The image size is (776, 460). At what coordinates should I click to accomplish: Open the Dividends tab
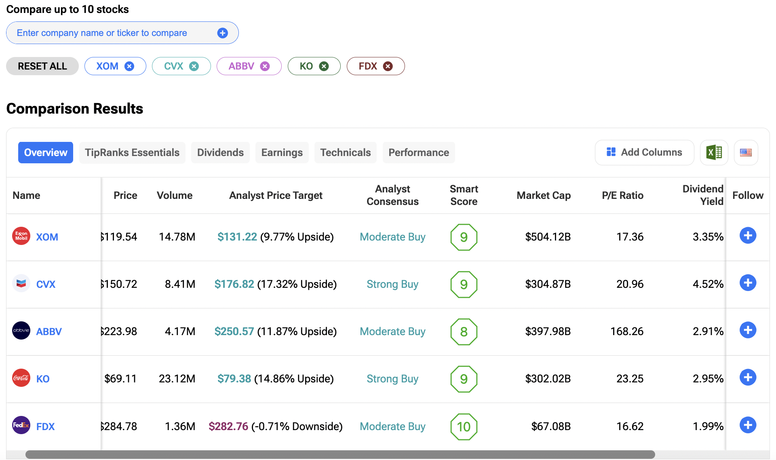click(x=220, y=153)
